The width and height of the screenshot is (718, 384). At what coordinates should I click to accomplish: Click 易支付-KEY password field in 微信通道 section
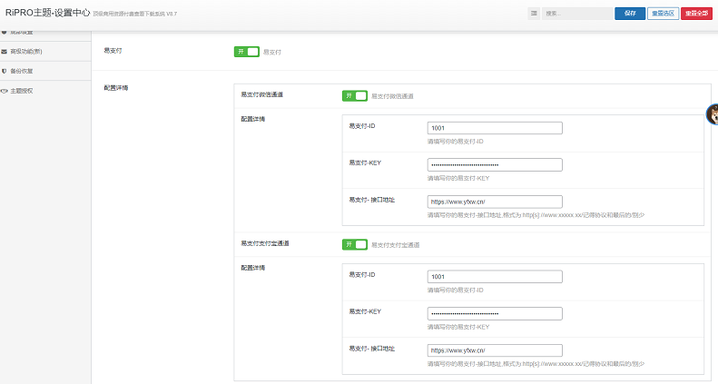(495, 165)
